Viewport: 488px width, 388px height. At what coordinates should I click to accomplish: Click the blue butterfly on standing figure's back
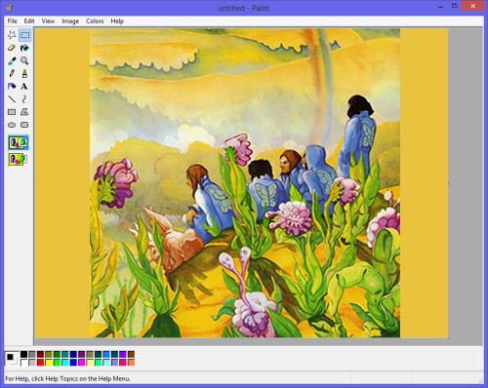pos(368,134)
